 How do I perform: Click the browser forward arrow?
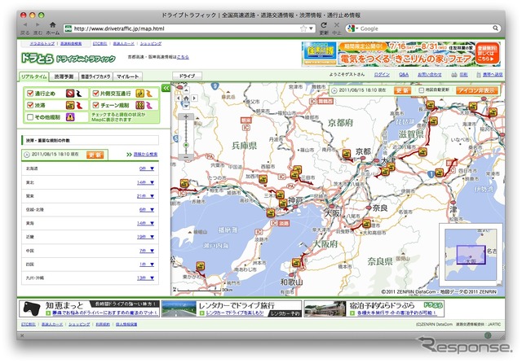pos(38,24)
